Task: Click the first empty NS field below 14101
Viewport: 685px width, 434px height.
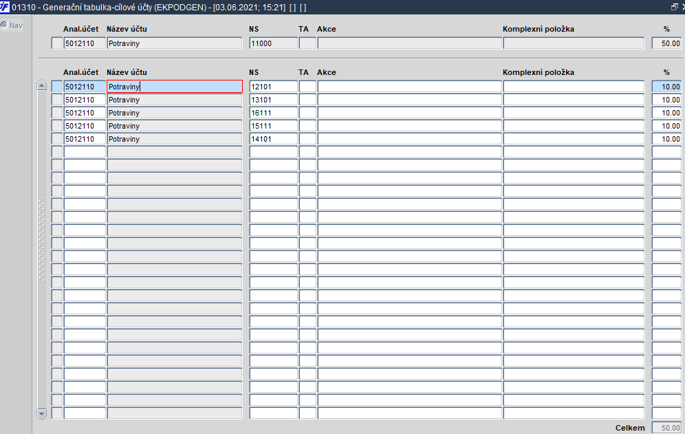Action: tap(274, 152)
